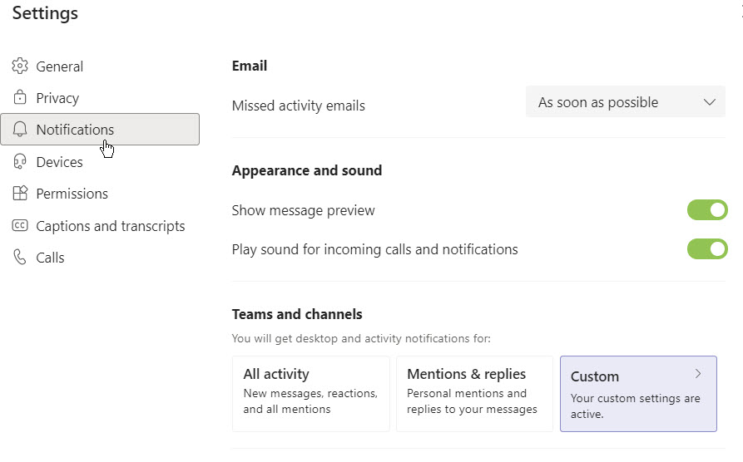
Task: Click the Calls phone icon
Action: coord(20,258)
